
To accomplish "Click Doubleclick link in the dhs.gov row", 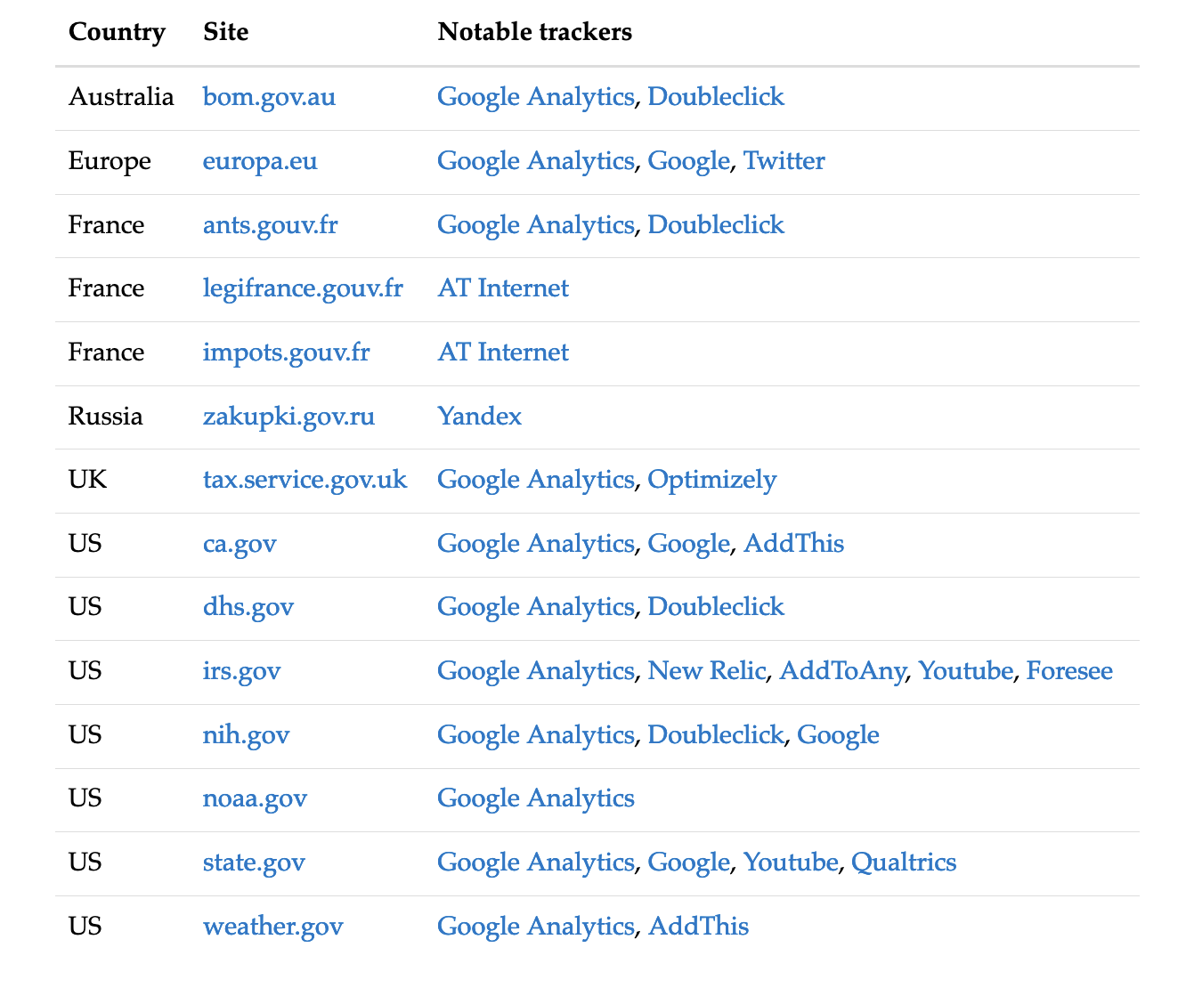I will click(715, 606).
